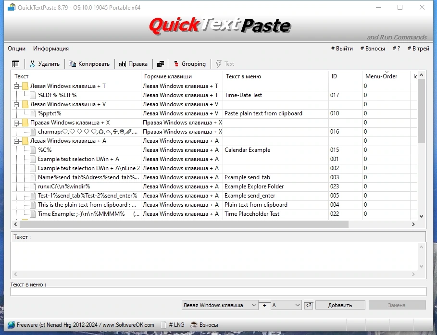Screen dimensions: 437x335
Task: Sort by the Горячие клавиши column header
Action: point(182,76)
